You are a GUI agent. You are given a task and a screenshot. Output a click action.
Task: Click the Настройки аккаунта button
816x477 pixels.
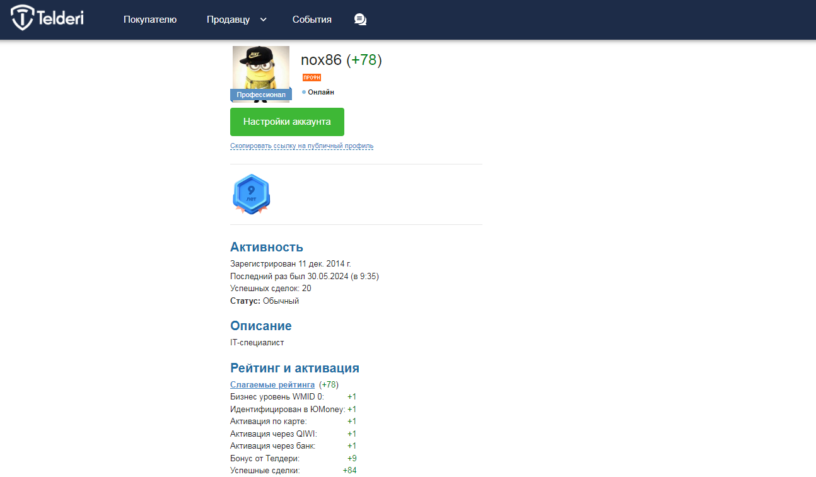tap(287, 122)
